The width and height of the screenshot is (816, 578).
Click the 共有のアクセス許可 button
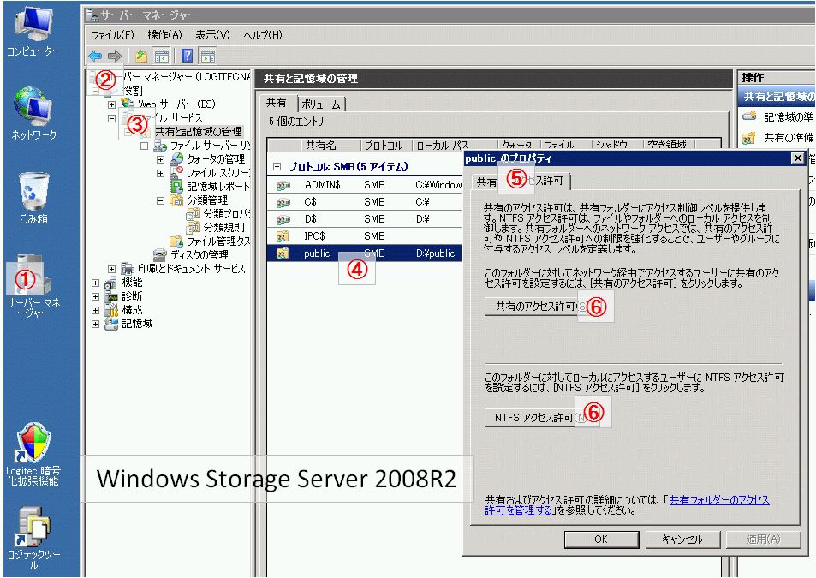pos(542,307)
